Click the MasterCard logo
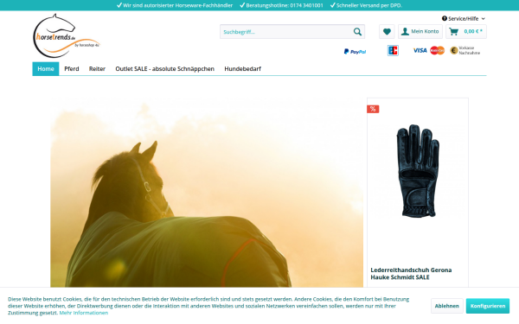This screenshot has width=519, height=324. pyautogui.click(x=437, y=50)
